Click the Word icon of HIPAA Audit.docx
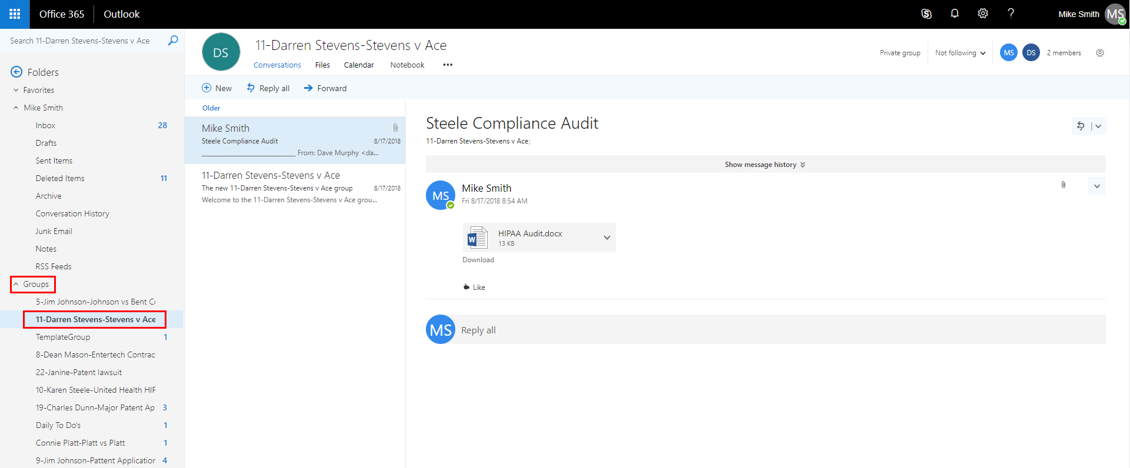Viewport: 1130px width, 468px height. click(477, 238)
